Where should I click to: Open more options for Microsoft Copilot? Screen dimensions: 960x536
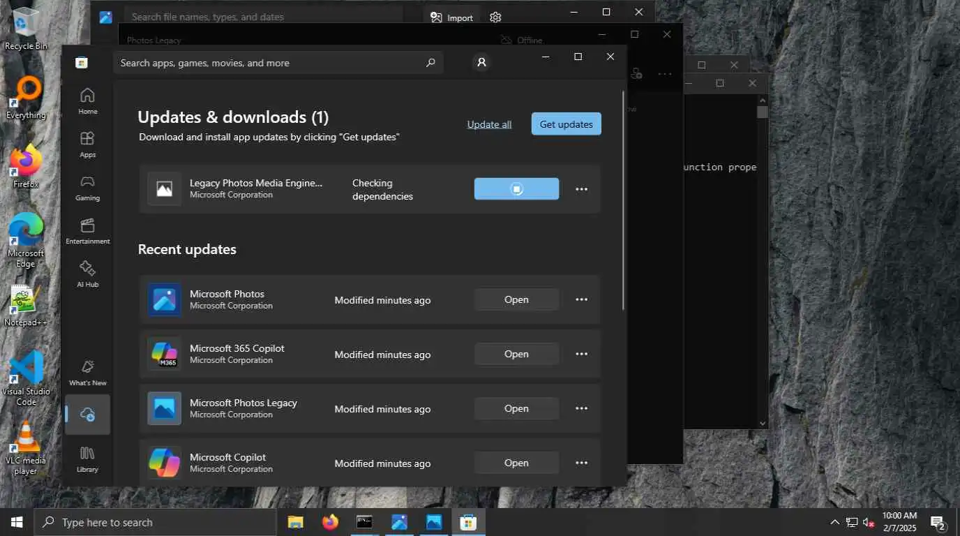tap(581, 463)
